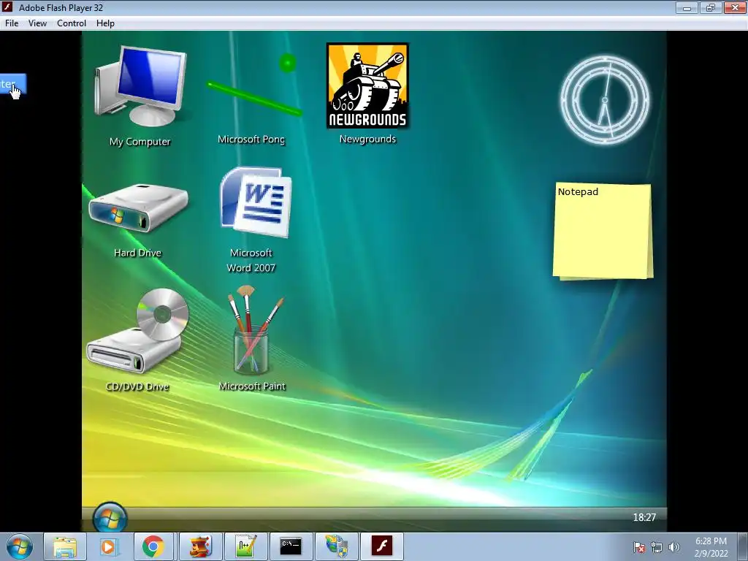
Task: Open Action Center flag tray icon
Action: 639,547
